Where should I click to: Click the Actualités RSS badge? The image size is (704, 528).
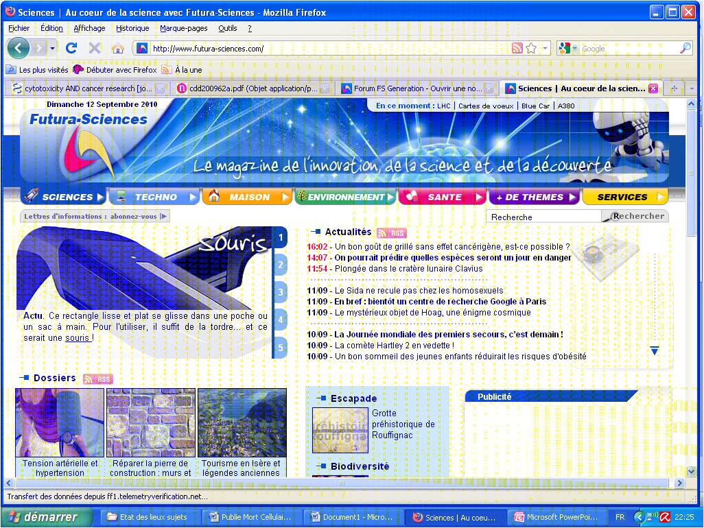392,233
